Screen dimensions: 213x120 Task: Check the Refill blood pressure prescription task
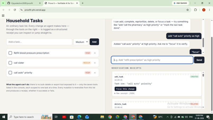point(10,53)
